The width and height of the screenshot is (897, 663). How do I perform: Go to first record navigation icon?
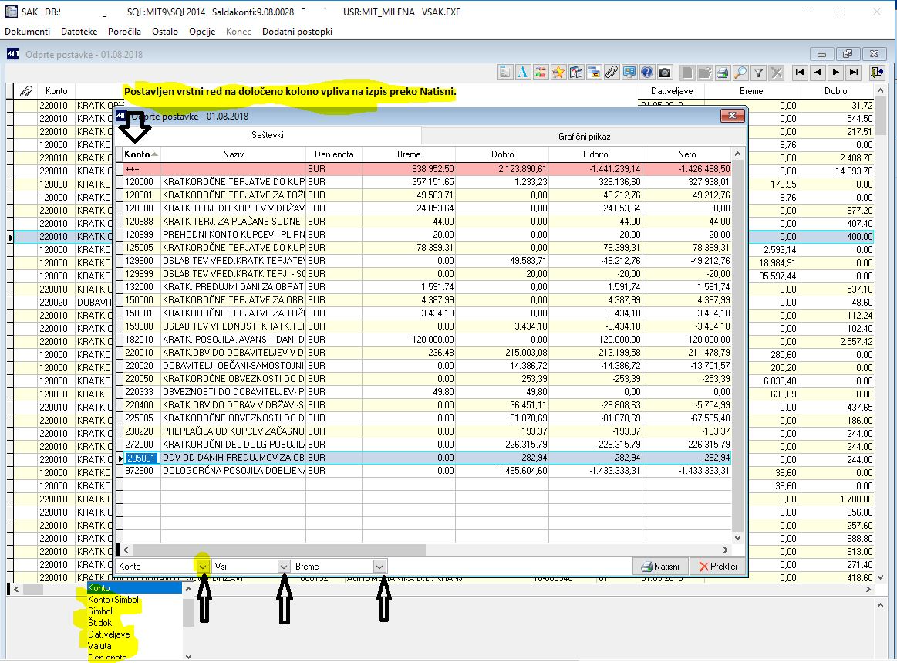point(800,72)
